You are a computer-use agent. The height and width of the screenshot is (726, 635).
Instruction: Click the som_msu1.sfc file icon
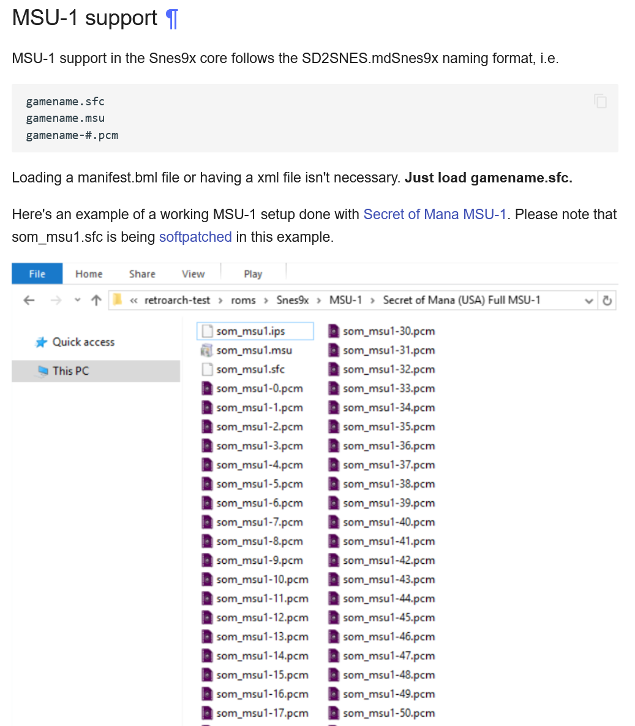click(x=208, y=370)
